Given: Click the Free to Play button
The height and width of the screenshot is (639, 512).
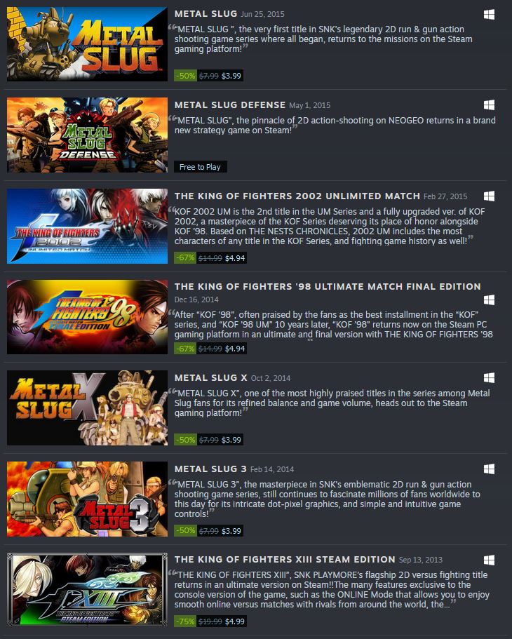Looking at the screenshot, I should 200,167.
